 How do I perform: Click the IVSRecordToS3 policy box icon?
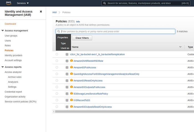coord(71,100)
